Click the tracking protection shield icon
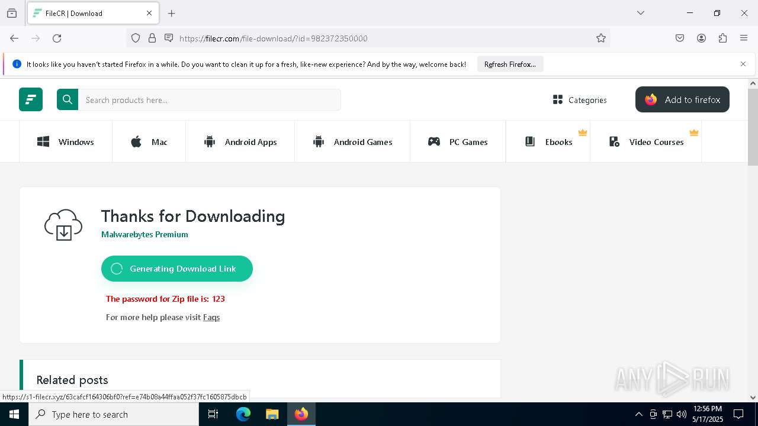This screenshot has height=426, width=758. pyautogui.click(x=136, y=38)
